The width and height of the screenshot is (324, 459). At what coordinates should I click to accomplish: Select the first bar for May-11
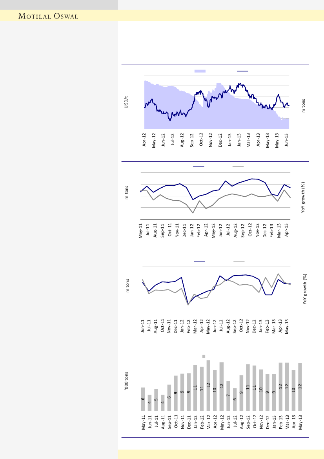[143, 399]
